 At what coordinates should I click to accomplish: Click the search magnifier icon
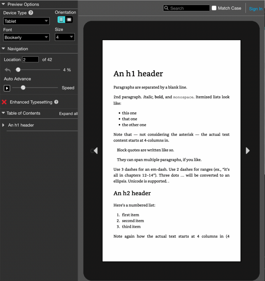click(x=166, y=8)
